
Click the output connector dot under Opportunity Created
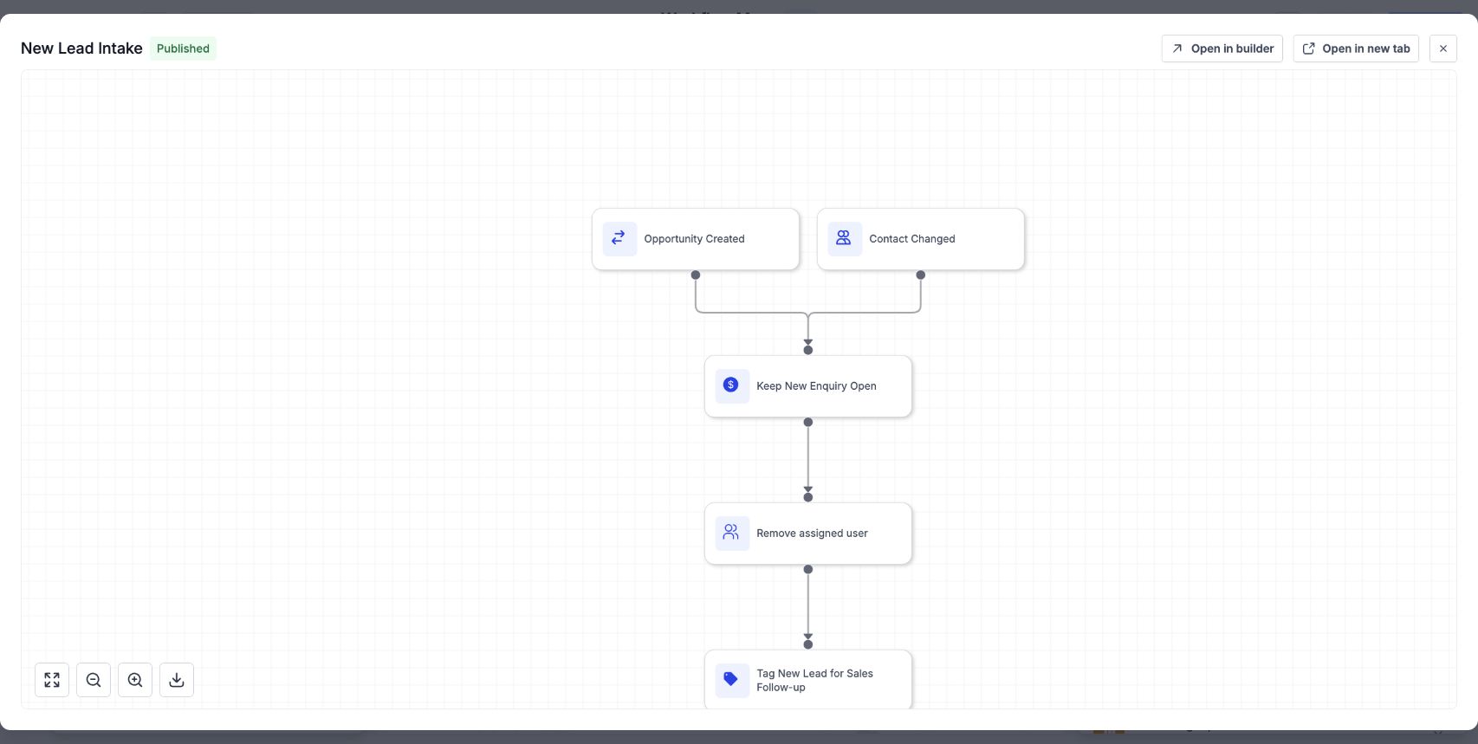point(696,275)
